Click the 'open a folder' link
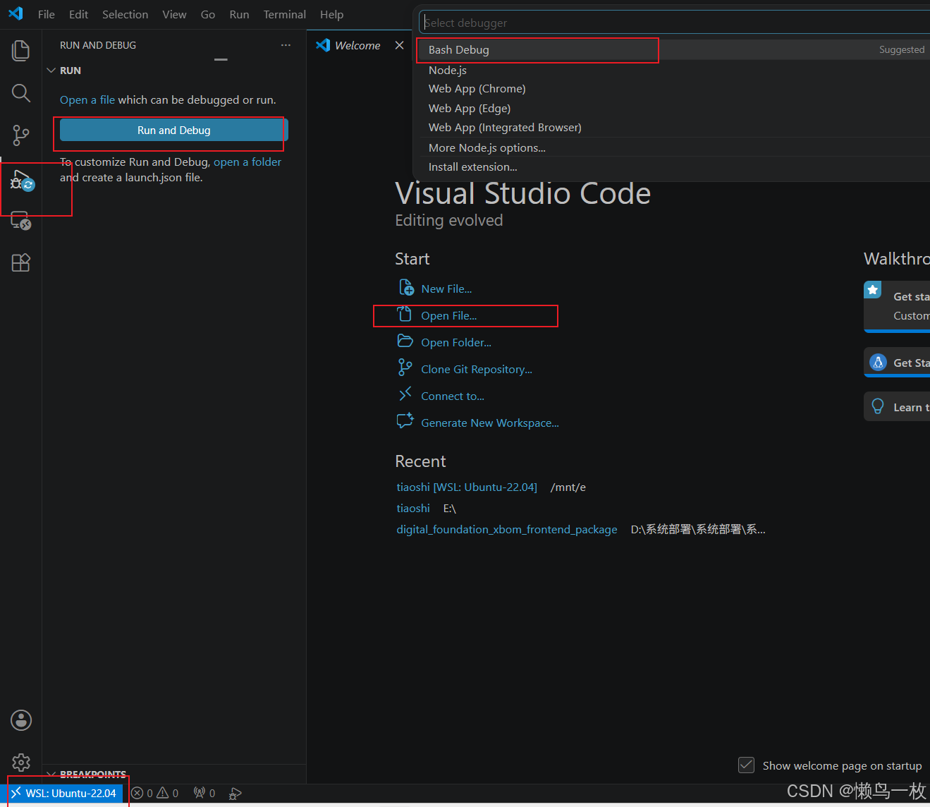This screenshot has width=930, height=807. [247, 162]
